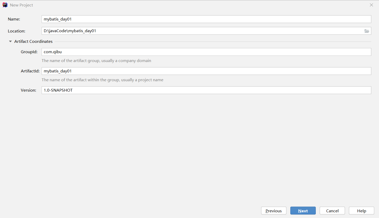
Task: Click hint text 'usually a company domain'
Action: (x=126, y=61)
